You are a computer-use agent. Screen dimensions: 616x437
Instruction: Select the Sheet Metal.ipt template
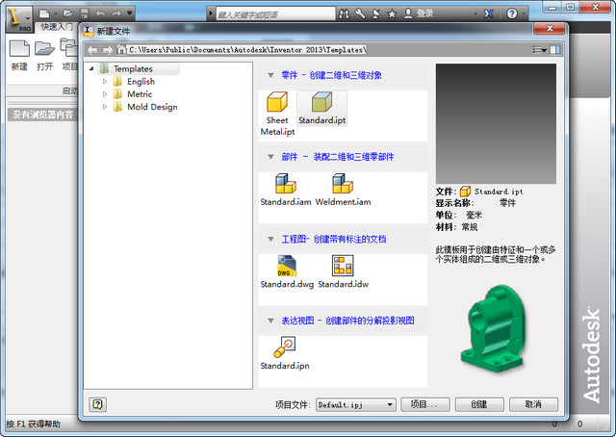point(277,114)
